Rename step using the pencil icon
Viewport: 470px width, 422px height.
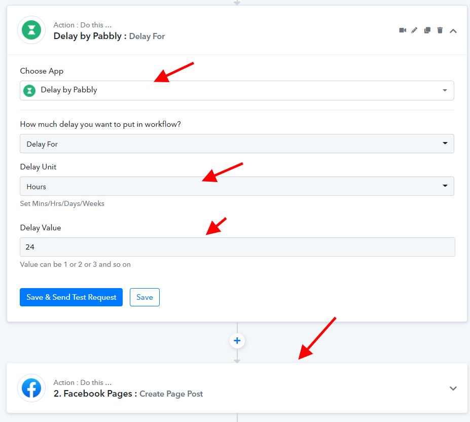pyautogui.click(x=414, y=30)
